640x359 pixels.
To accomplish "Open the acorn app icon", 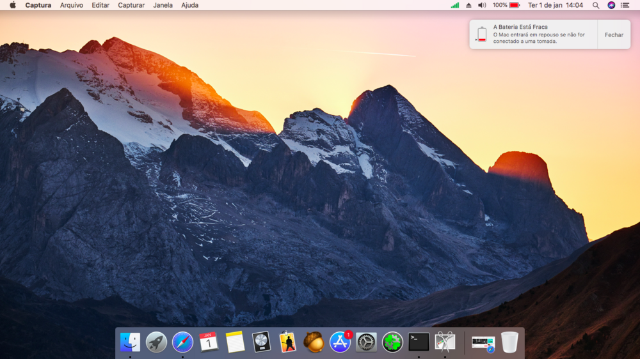I will 314,342.
